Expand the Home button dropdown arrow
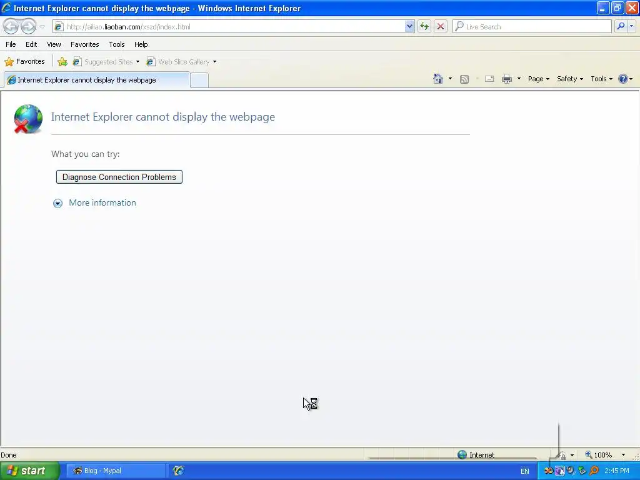Screen dimensions: 640x480 pos(450,79)
